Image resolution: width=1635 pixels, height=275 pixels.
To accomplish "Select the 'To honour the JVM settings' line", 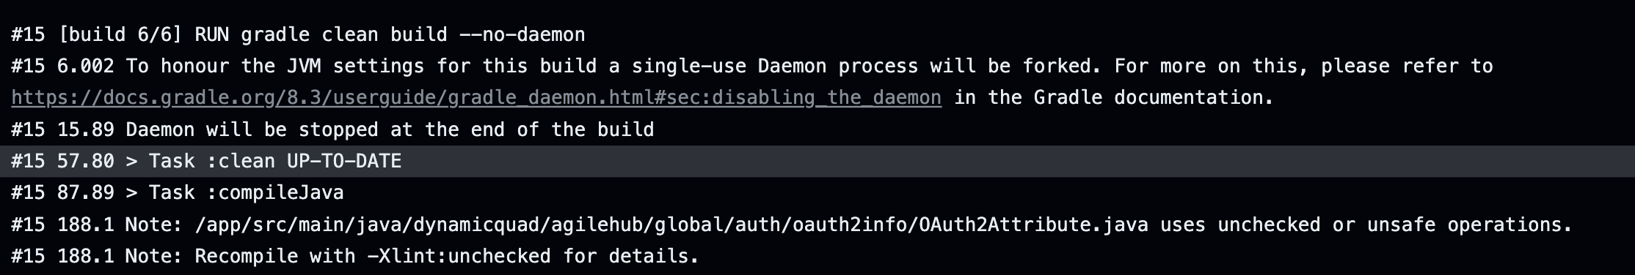I will 752,66.
